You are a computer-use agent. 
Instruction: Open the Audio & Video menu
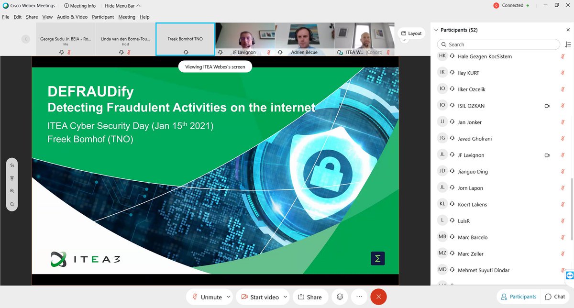pos(72,17)
